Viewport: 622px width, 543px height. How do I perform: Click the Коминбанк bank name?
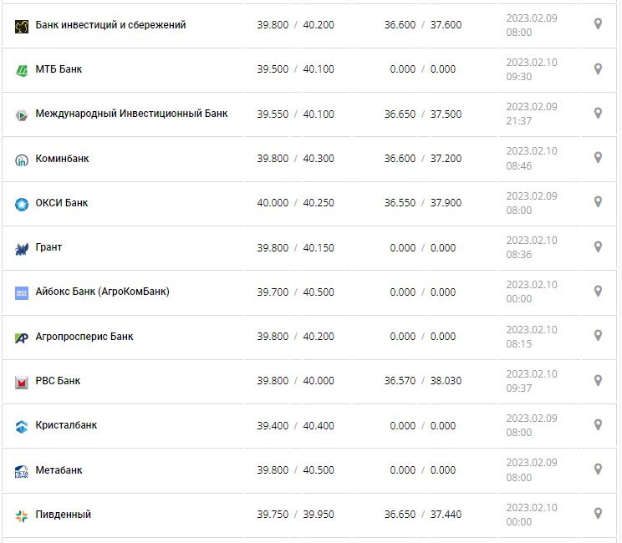pyautogui.click(x=62, y=159)
